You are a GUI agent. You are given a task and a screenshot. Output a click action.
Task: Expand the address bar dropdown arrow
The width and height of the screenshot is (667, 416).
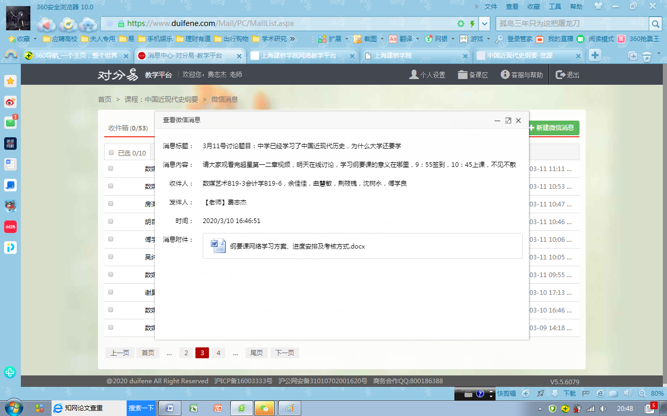click(x=485, y=24)
